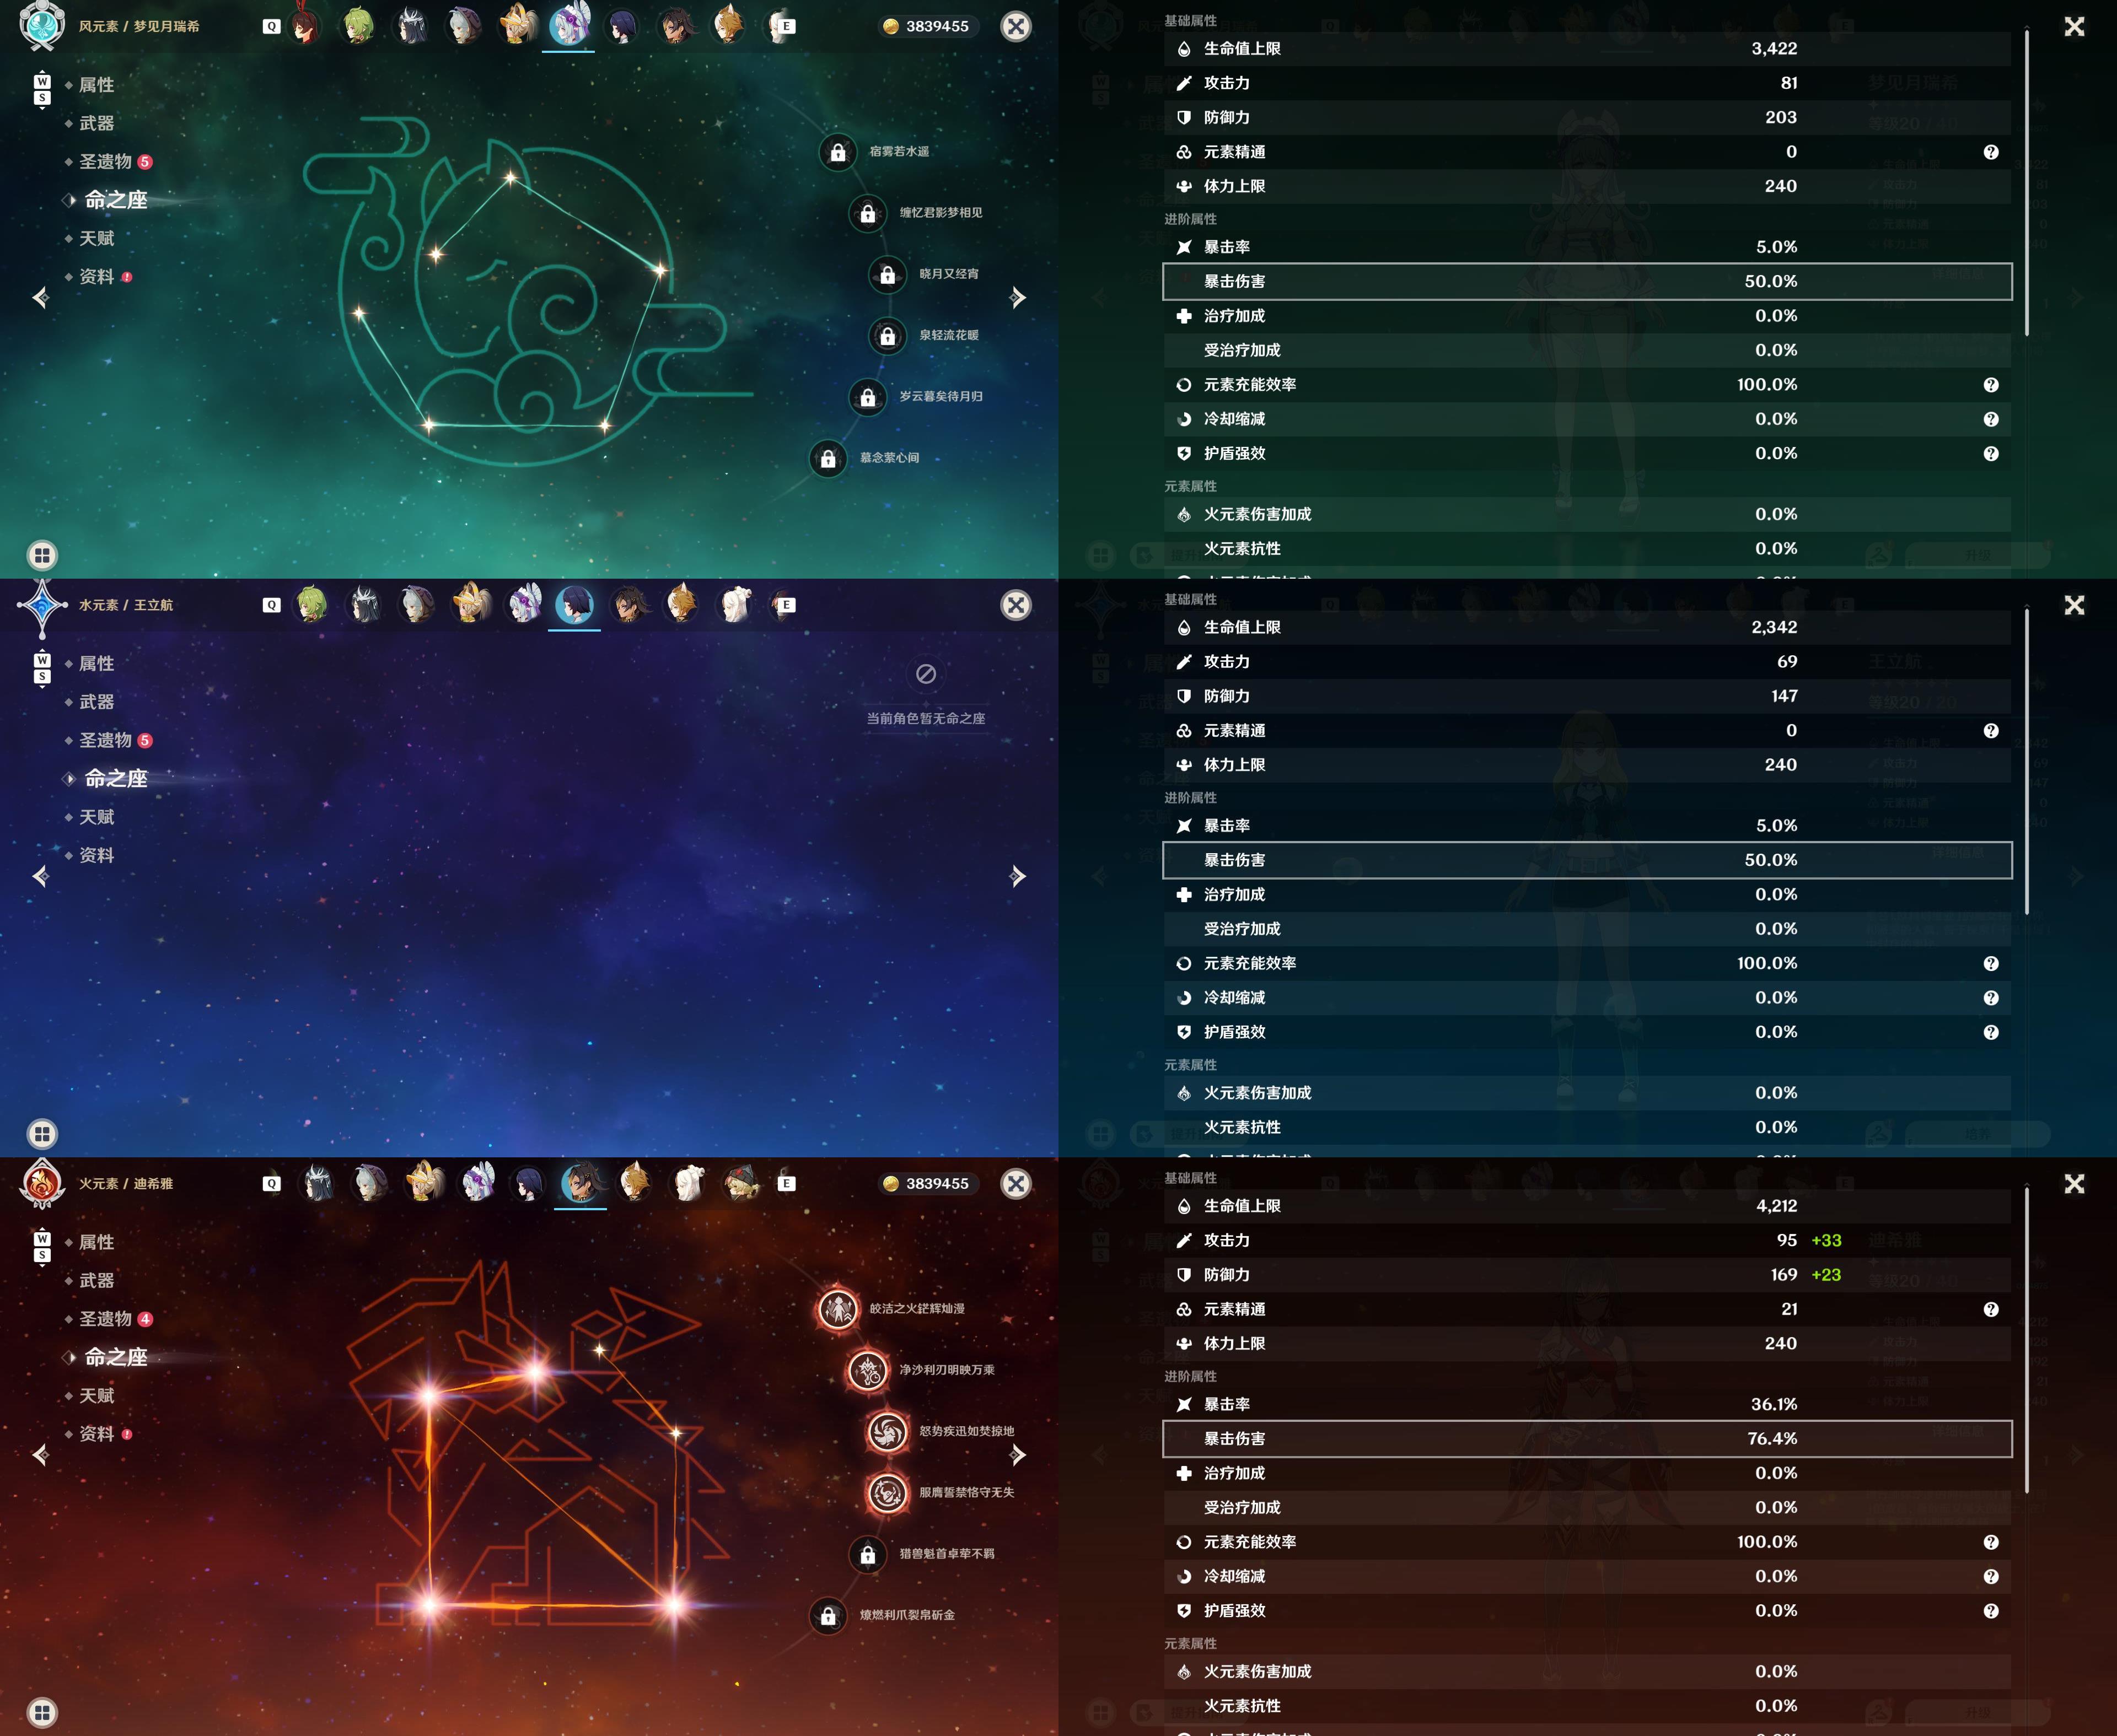This screenshot has height=1736, width=2117.
Task: Click locked constellation 猎兽魁首卓荦不羁
Action: pyautogui.click(x=867, y=1554)
